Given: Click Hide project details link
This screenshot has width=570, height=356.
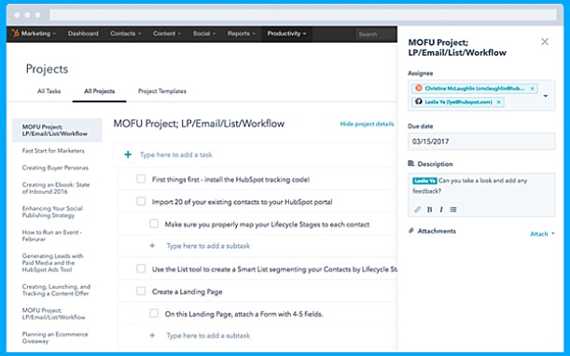Looking at the screenshot, I should point(367,124).
